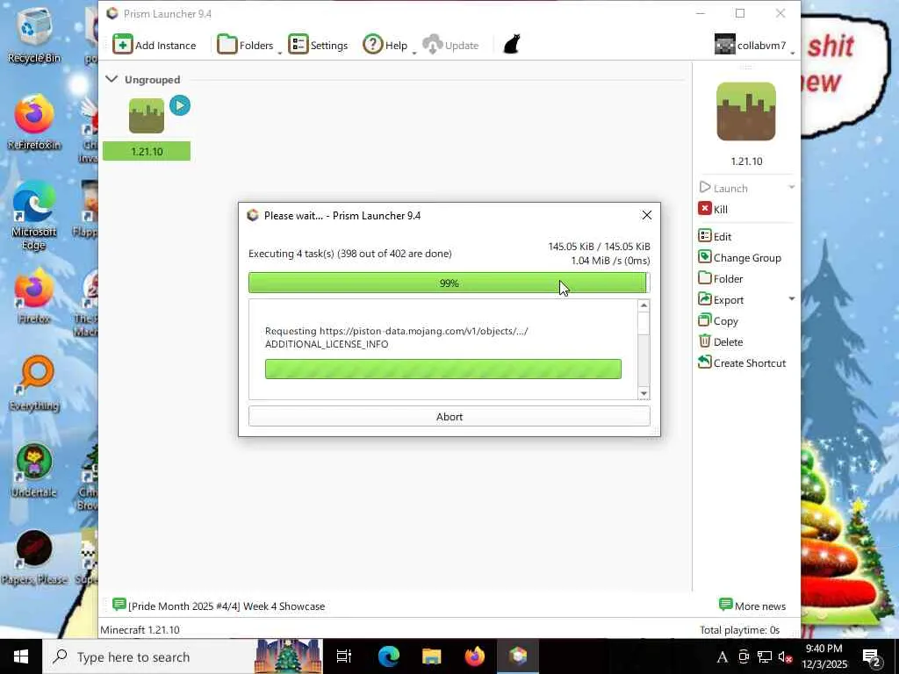
Task: Click scroll up arrow in task list
Action: pyautogui.click(x=644, y=305)
